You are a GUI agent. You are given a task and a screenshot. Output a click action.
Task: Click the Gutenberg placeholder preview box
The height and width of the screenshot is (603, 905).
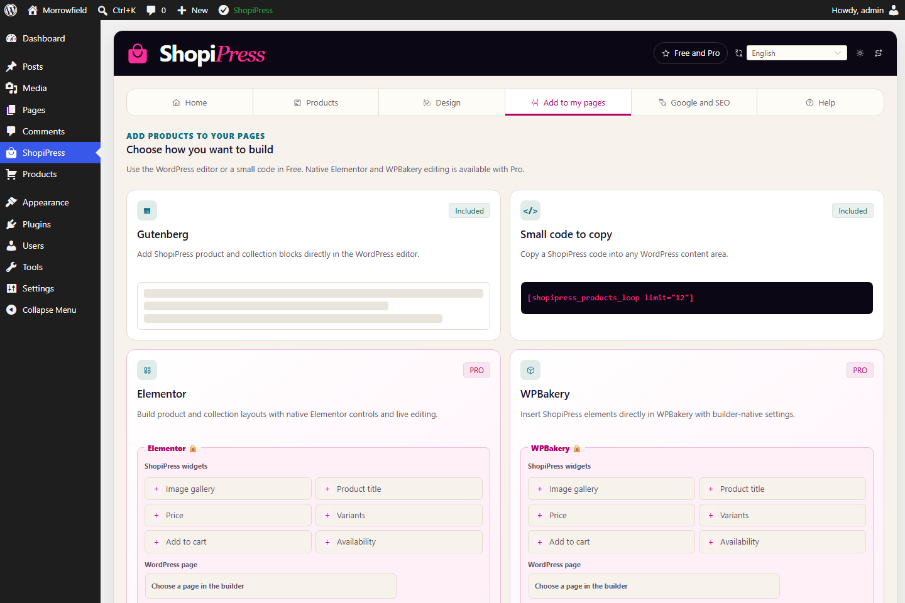(314, 306)
